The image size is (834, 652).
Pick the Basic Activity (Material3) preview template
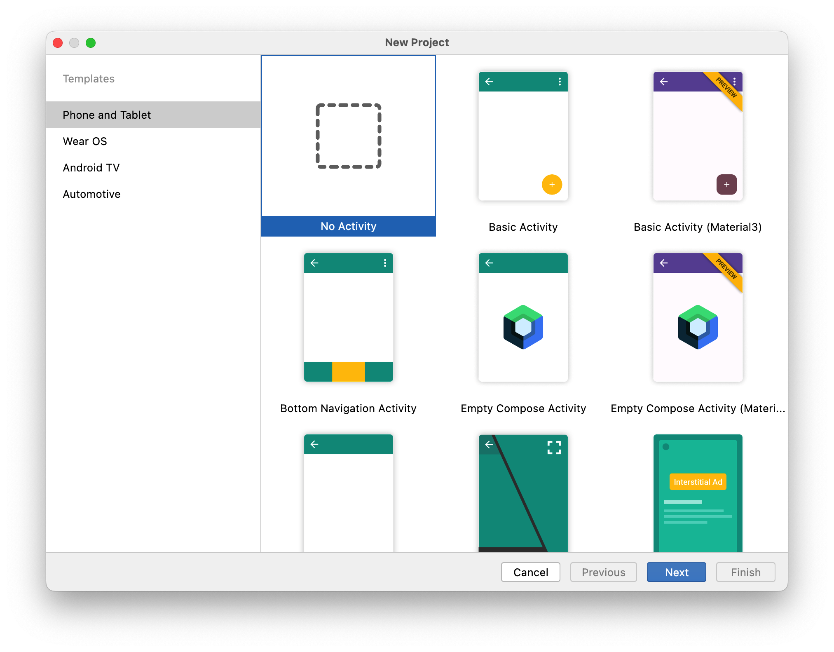coord(698,136)
